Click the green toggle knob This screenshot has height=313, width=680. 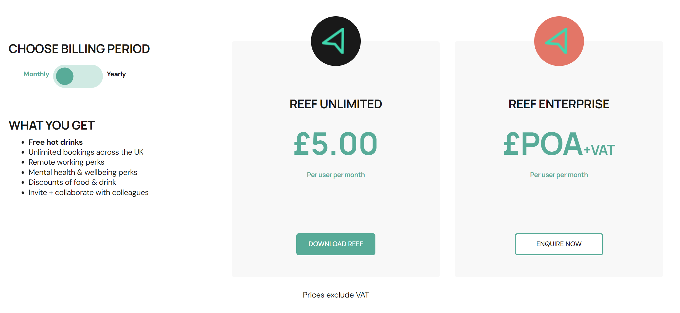65,76
